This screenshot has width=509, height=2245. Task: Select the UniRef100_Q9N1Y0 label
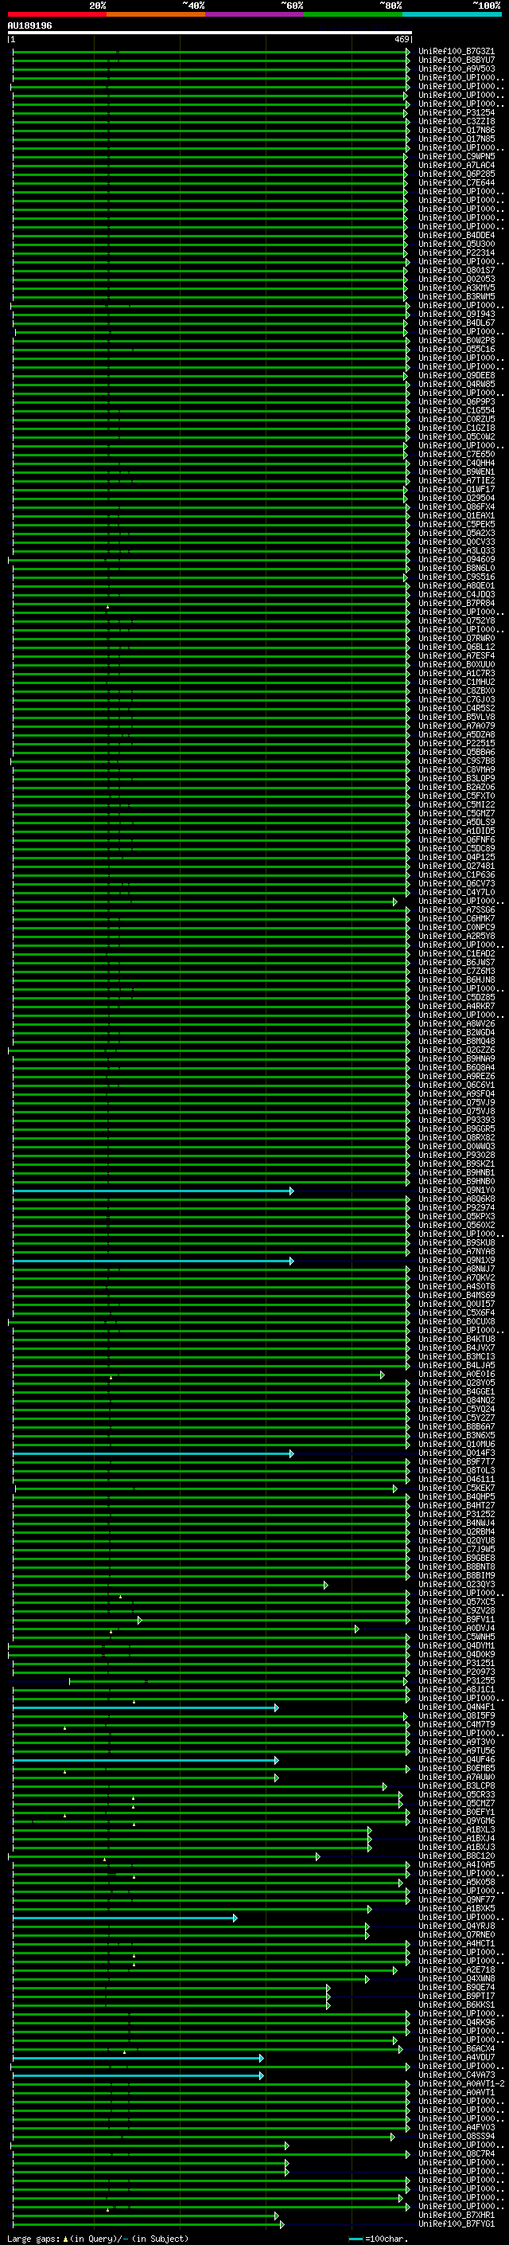click(457, 1191)
